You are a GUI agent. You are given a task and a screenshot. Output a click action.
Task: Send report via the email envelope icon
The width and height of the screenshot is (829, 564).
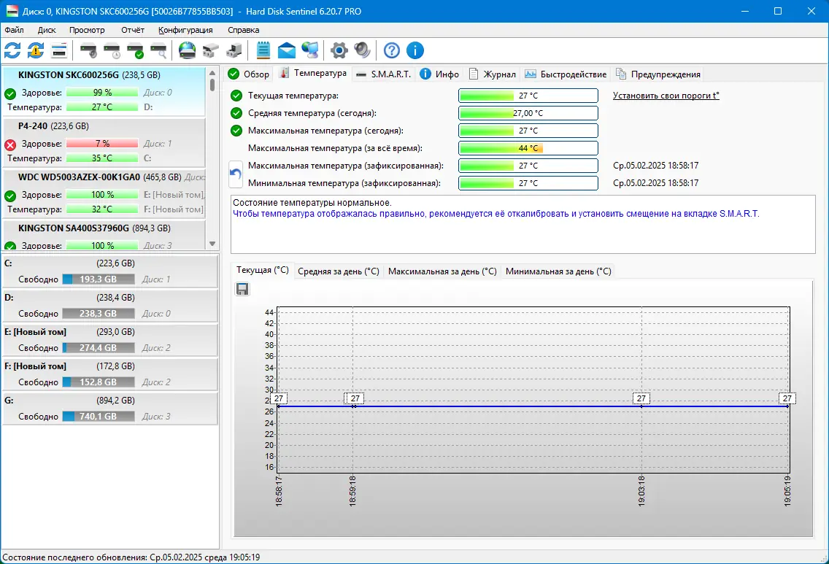pyautogui.click(x=285, y=50)
